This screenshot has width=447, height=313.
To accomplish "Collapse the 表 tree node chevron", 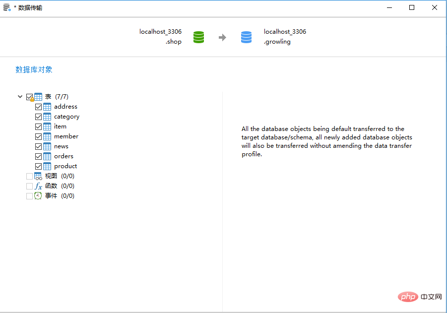I will tap(20, 97).
